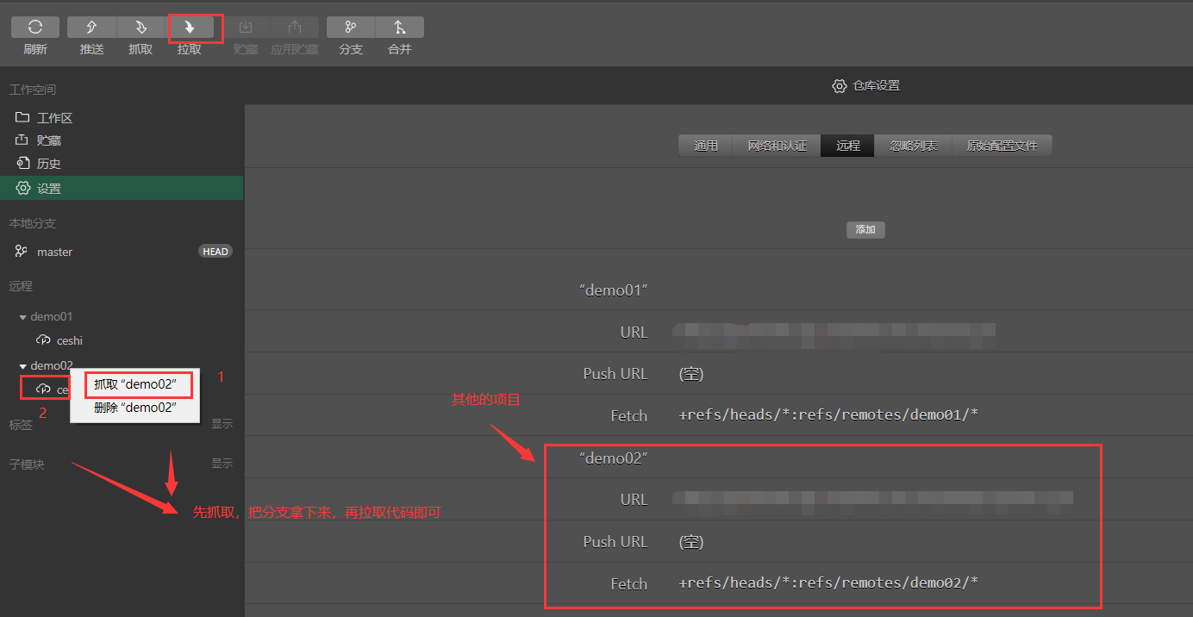Collapse the demo02 remote tree
The height and width of the screenshot is (617, 1193).
[23, 366]
